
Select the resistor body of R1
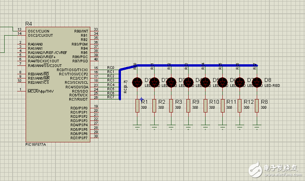[x=137, y=106]
